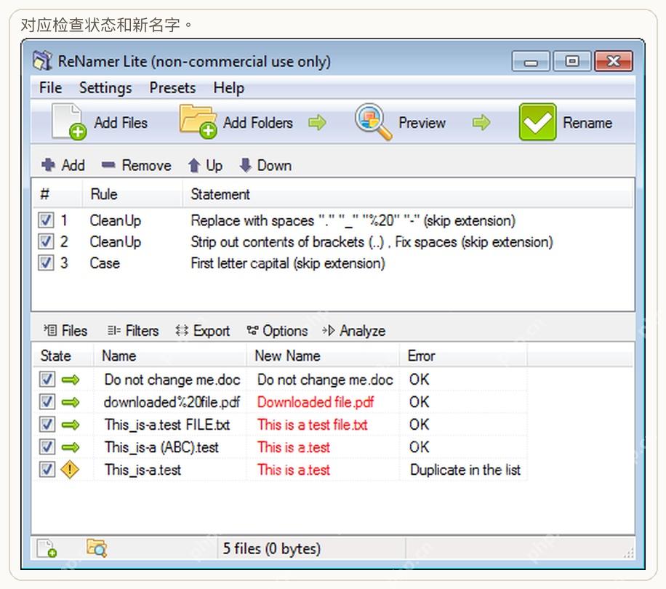This screenshot has width=666, height=589.
Task: Open the Help menu
Action: 228,88
